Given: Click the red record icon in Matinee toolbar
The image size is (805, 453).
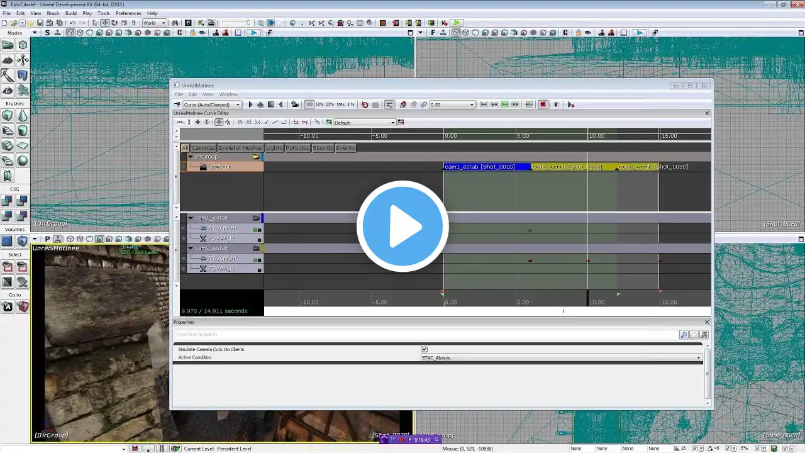Looking at the screenshot, I should pyautogui.click(x=543, y=104).
